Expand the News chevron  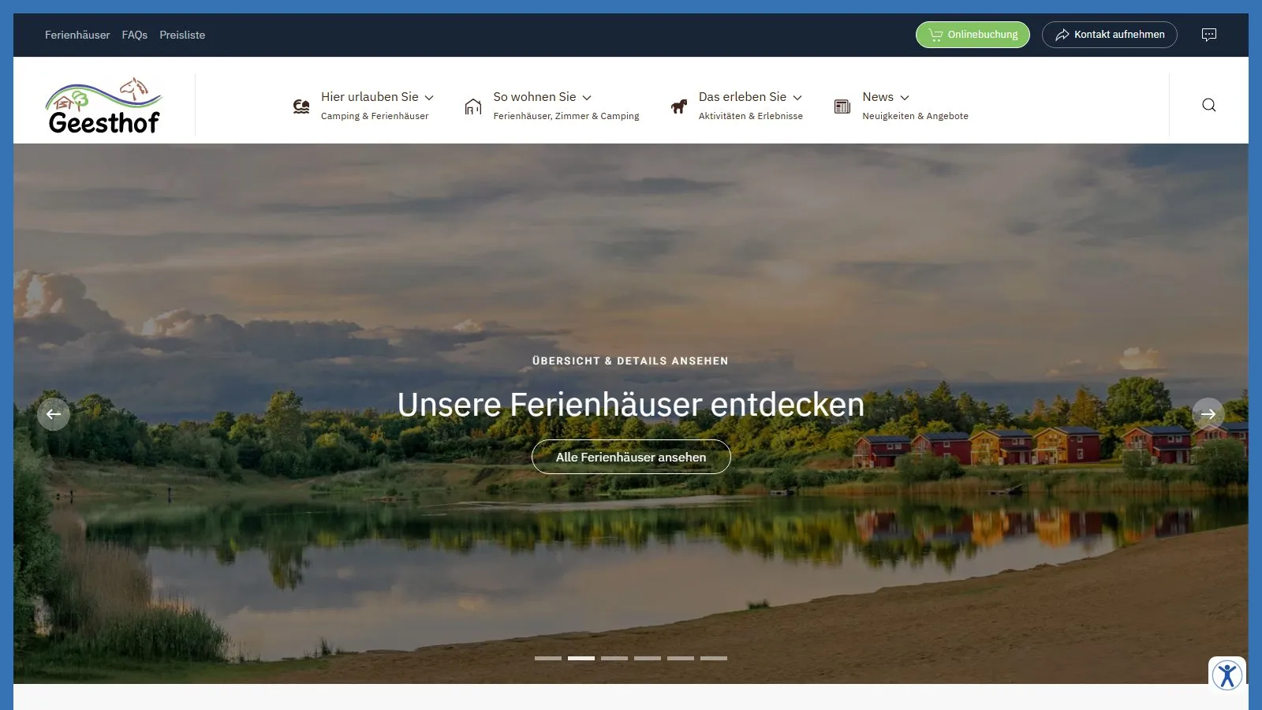click(905, 98)
